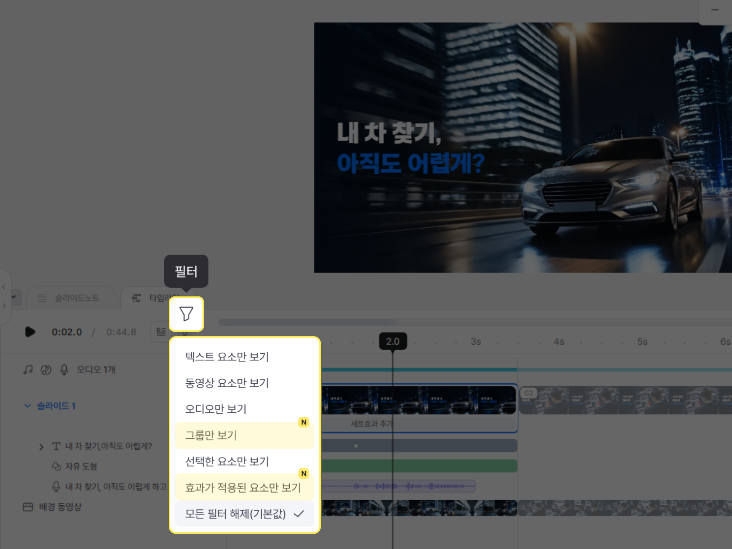Image resolution: width=732 pixels, height=549 pixels.
Task: Click the current time 0:02.0 display
Action: 67,332
